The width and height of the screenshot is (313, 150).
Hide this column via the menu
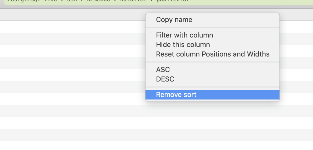point(183,44)
